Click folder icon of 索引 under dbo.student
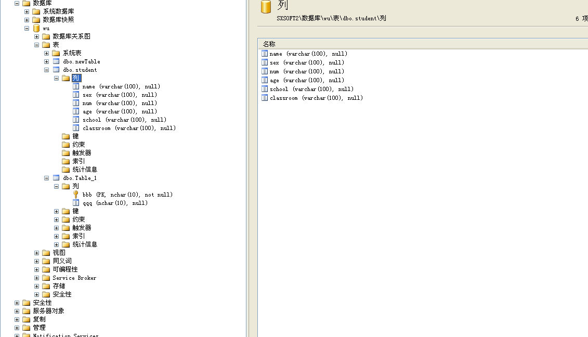The image size is (588, 337). tap(66, 161)
